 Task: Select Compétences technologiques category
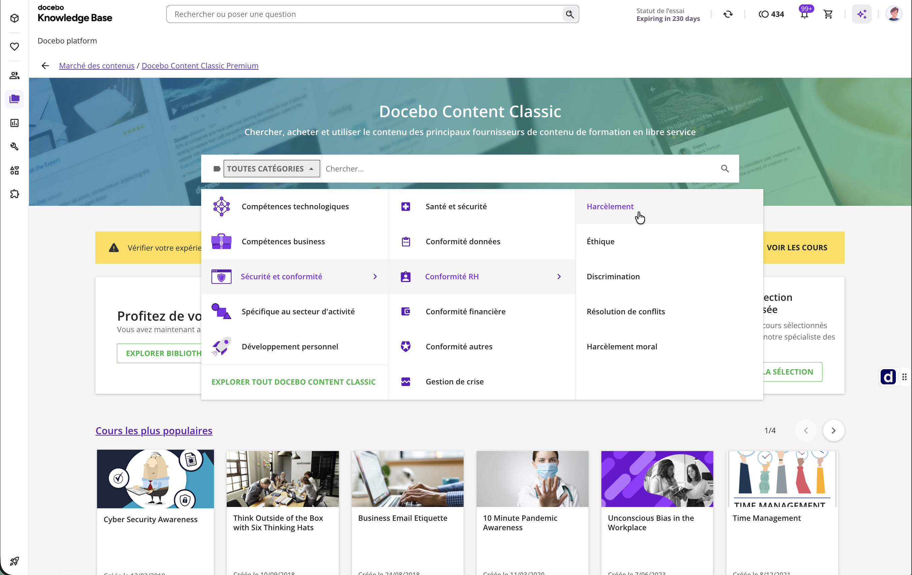(x=295, y=206)
